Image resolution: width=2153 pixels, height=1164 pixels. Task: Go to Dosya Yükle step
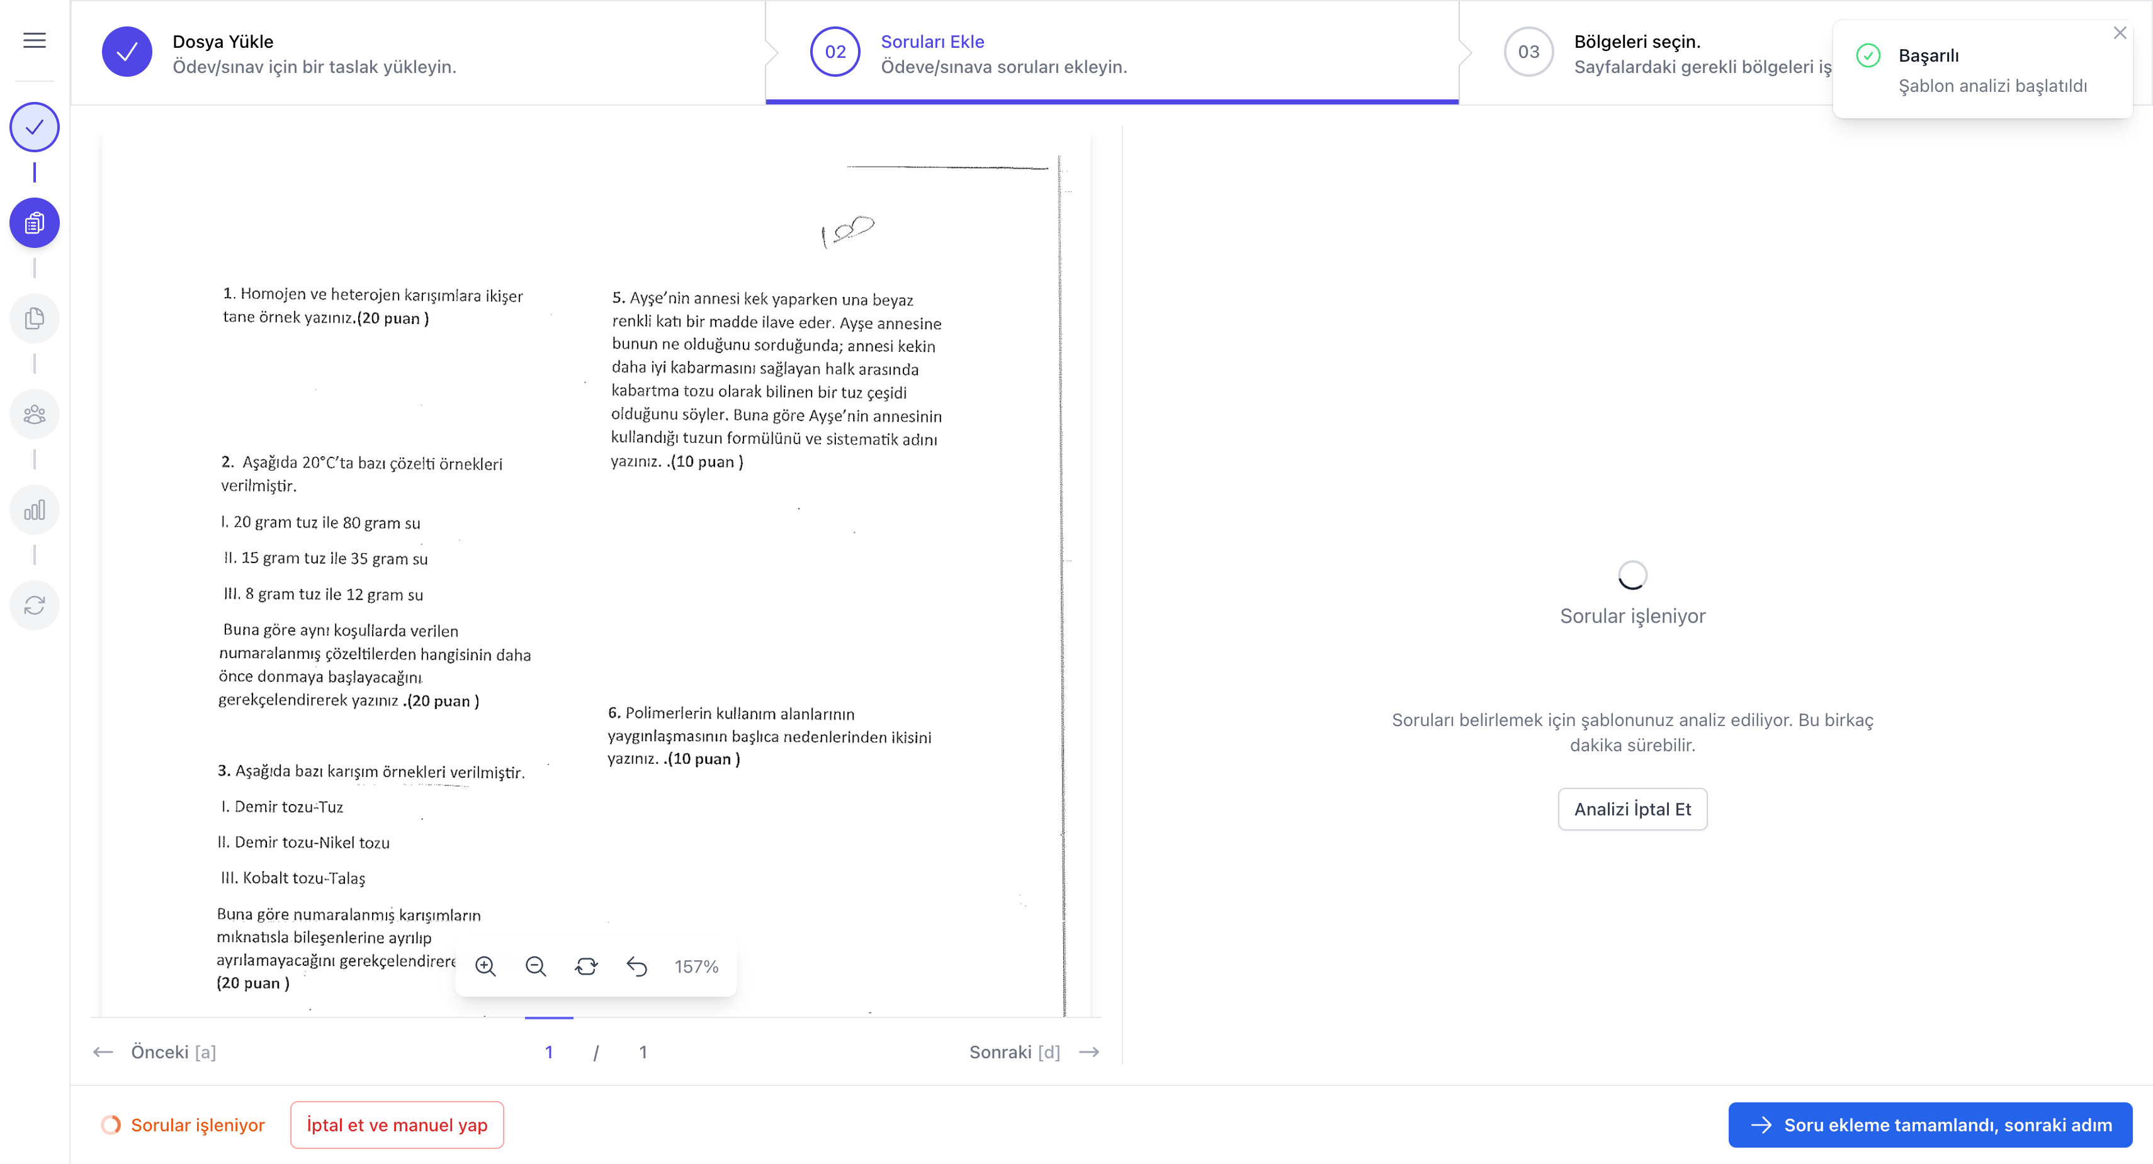click(418, 53)
